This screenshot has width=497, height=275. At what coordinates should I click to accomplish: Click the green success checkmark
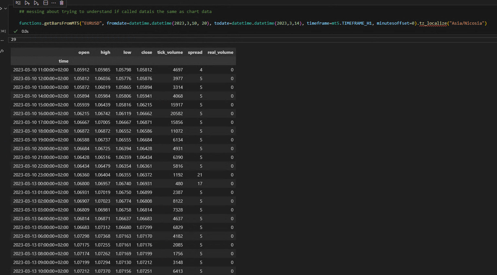click(16, 31)
